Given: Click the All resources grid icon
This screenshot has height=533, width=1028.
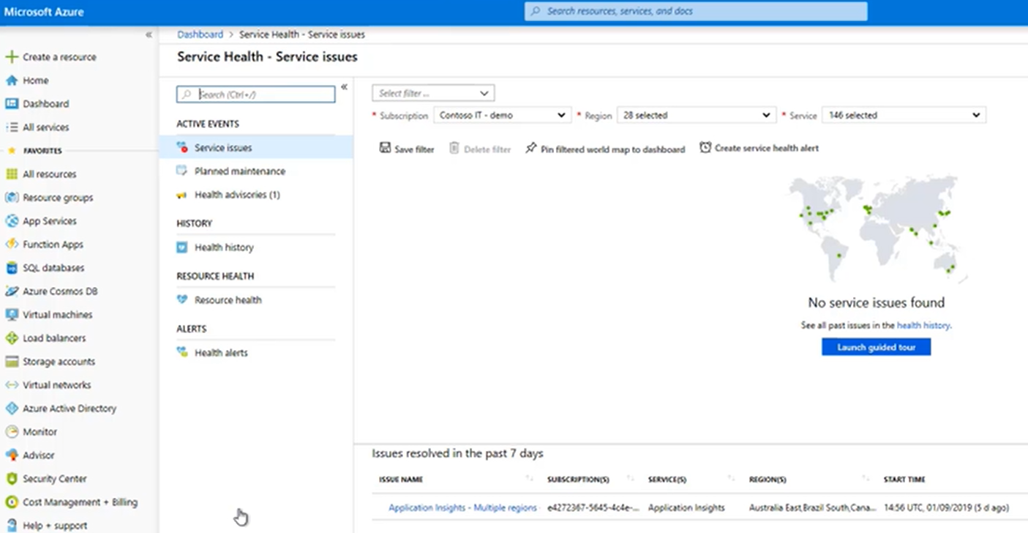Looking at the screenshot, I should point(11,174).
